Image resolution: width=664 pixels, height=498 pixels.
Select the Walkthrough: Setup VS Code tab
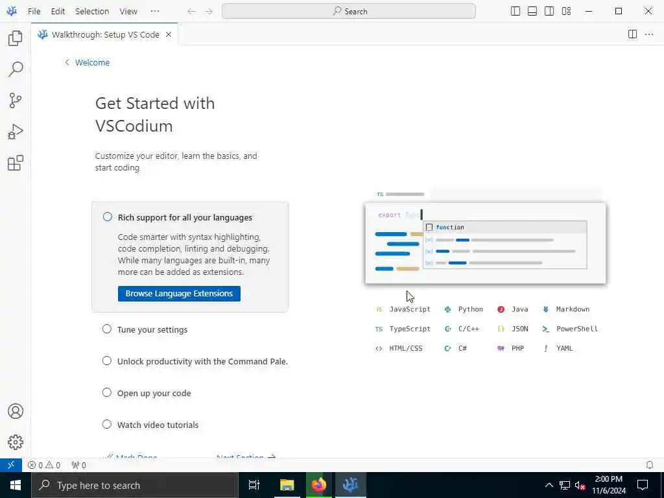pos(104,34)
